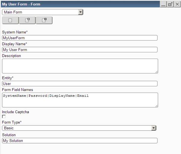Open the Main Form dropdown
This screenshot has height=154, width=181.
80,12
